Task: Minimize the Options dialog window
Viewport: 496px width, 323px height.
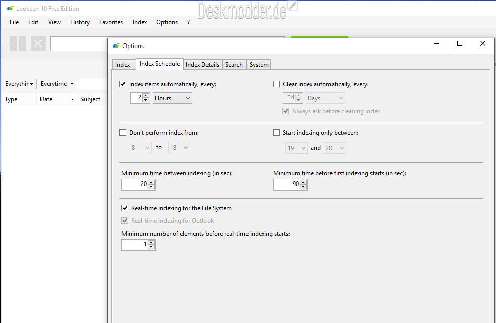Action: (437, 43)
